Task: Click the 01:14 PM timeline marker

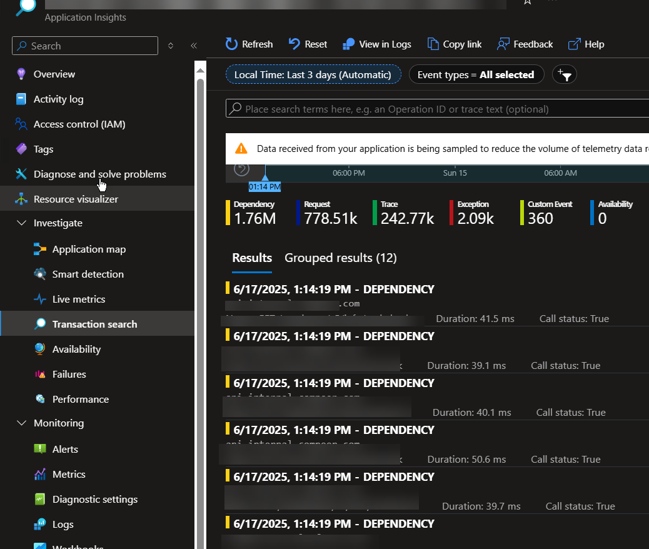Action: (264, 187)
